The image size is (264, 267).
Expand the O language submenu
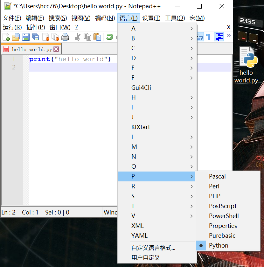coord(157,167)
